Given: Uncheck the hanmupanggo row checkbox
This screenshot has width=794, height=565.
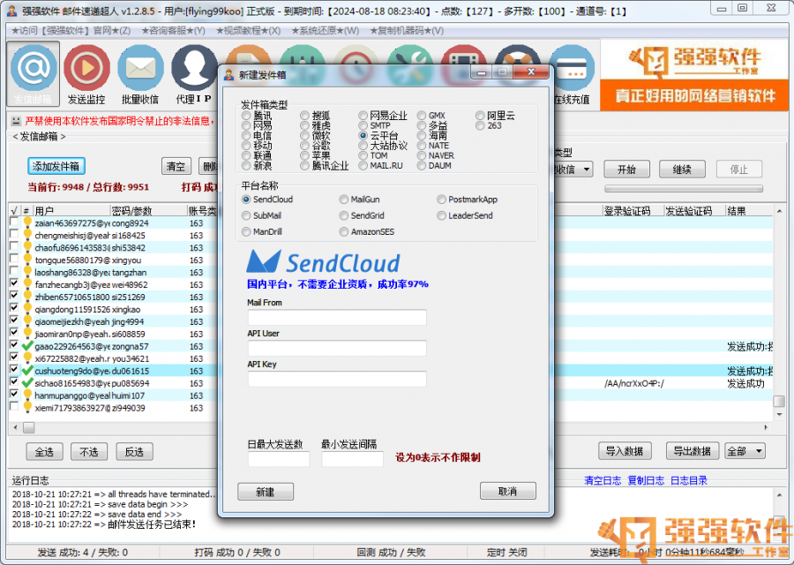Looking at the screenshot, I should 14,395.
